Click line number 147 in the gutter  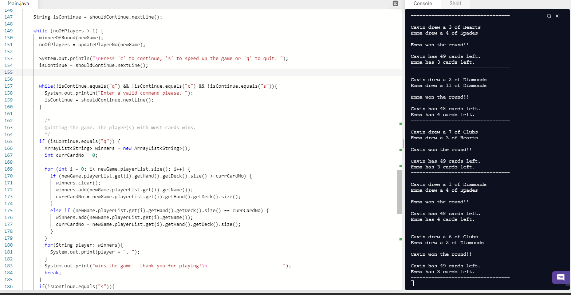(8, 17)
